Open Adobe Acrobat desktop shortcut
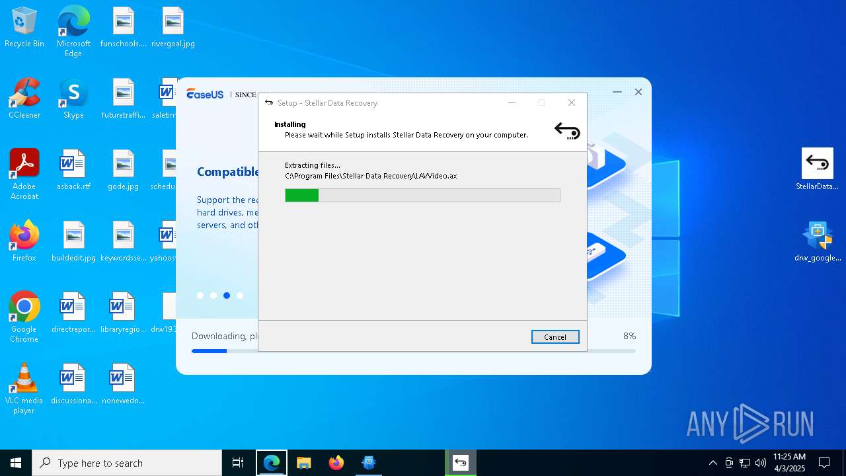The width and height of the screenshot is (846, 476). [24, 175]
